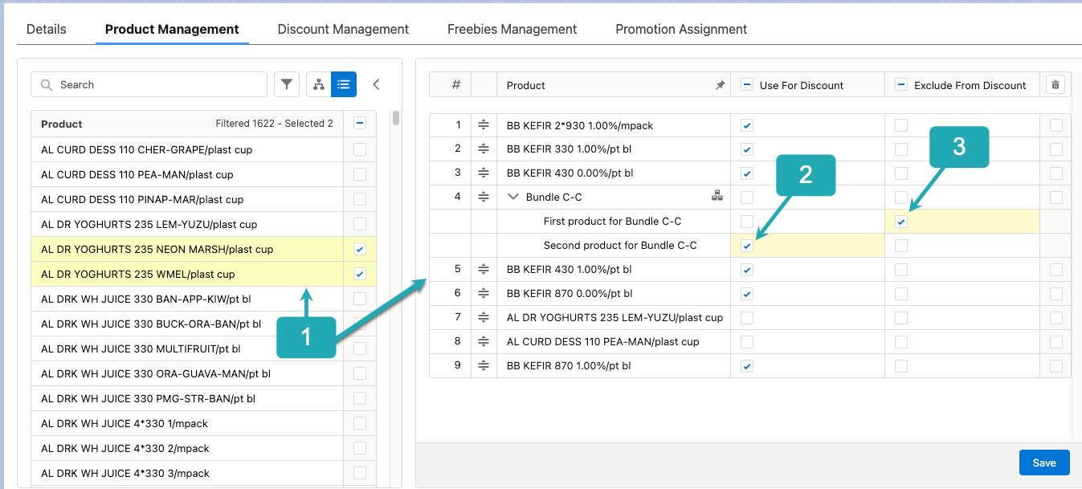1082x489 pixels.
Task: Open the filter options funnel icon
Action: [287, 84]
